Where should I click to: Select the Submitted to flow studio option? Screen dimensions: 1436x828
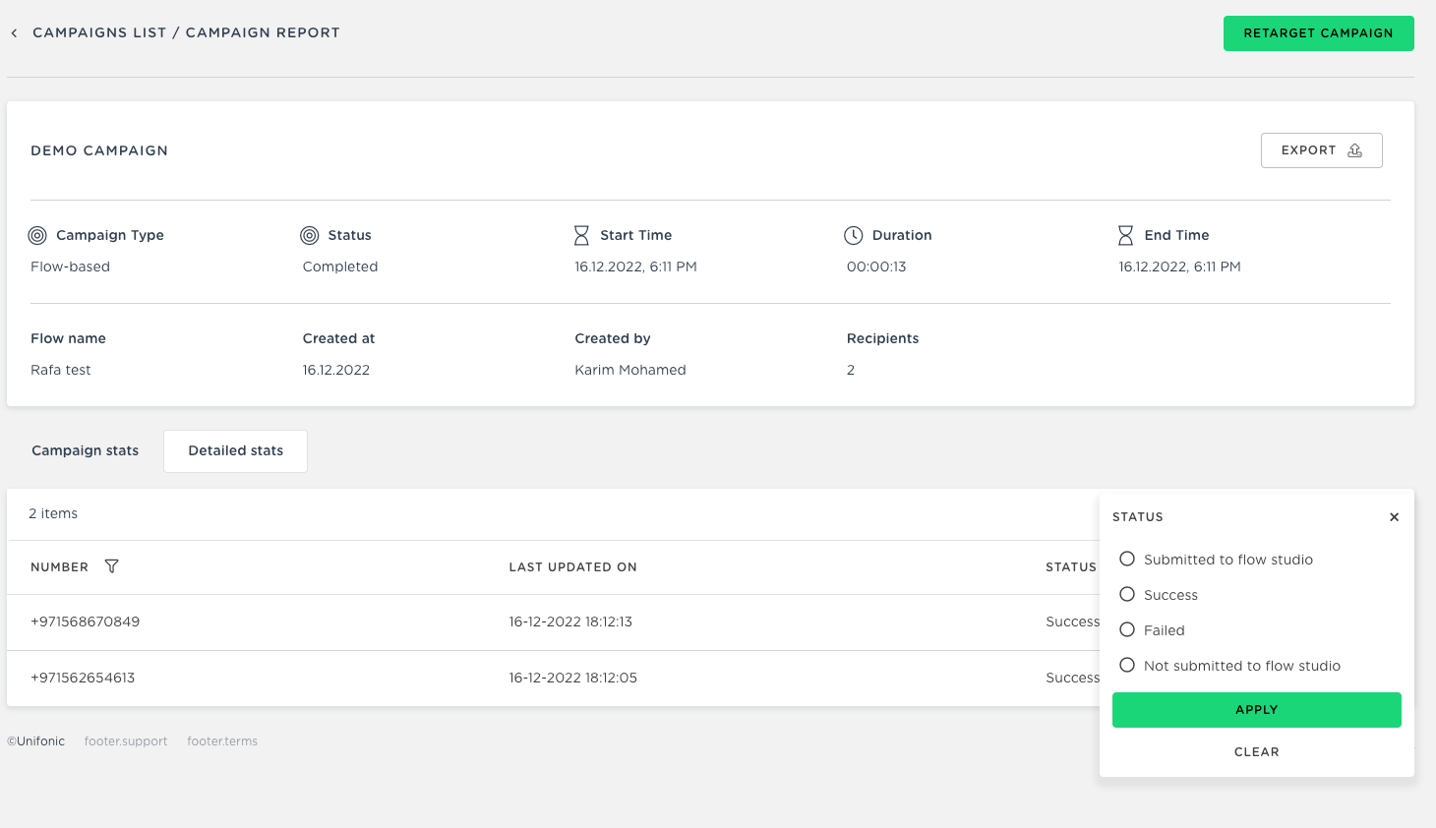tap(1127, 560)
